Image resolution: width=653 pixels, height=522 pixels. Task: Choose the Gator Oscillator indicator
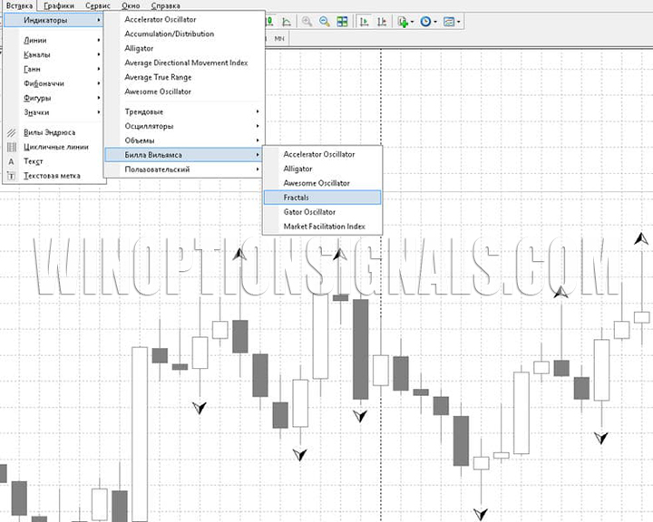click(322, 212)
